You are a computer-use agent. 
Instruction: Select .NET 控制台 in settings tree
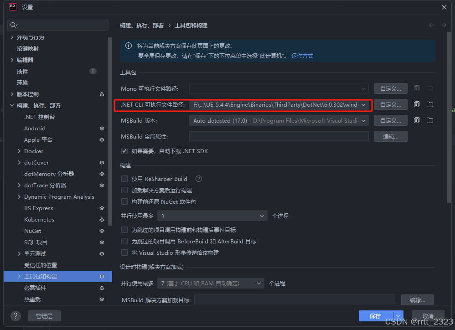[x=40, y=117]
